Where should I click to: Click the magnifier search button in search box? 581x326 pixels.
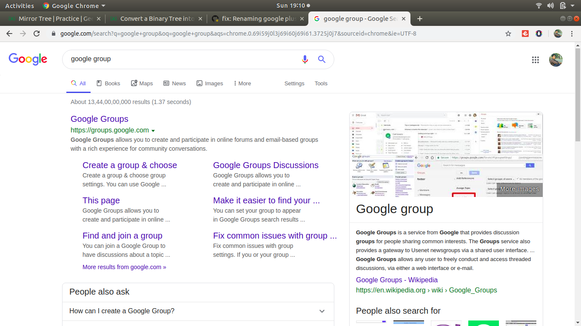pyautogui.click(x=322, y=59)
